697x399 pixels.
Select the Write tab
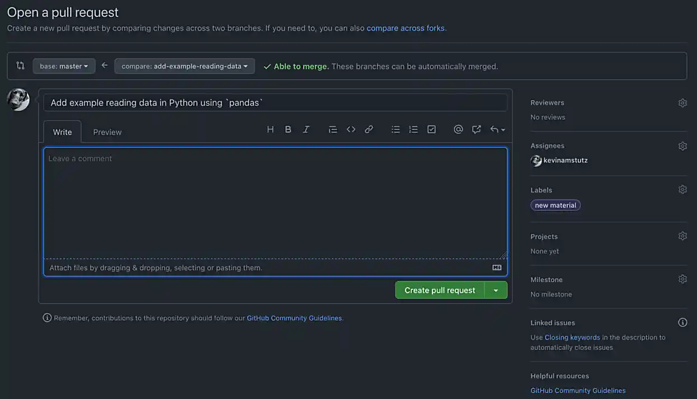tap(62, 132)
